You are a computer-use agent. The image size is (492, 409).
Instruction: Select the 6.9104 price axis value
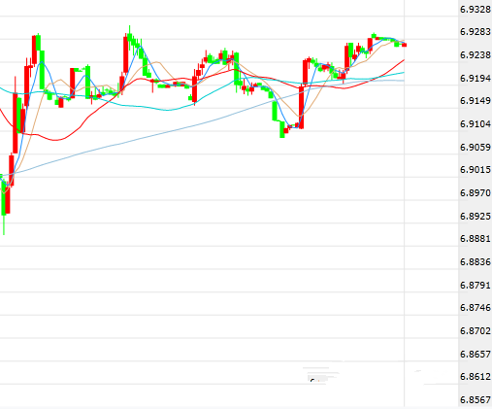[476, 123]
